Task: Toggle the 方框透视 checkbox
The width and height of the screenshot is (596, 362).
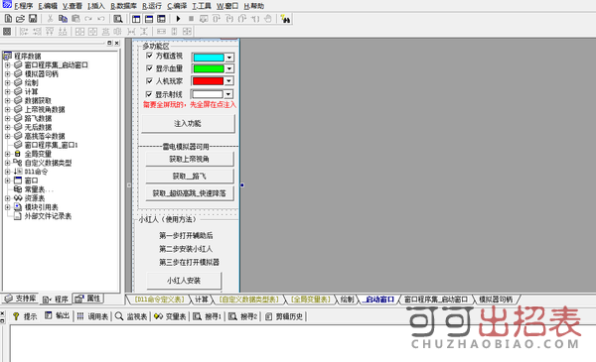Action: pyautogui.click(x=149, y=56)
